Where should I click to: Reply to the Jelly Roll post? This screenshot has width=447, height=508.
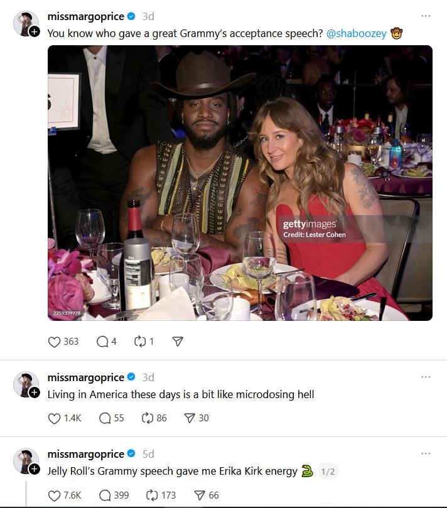(105, 495)
